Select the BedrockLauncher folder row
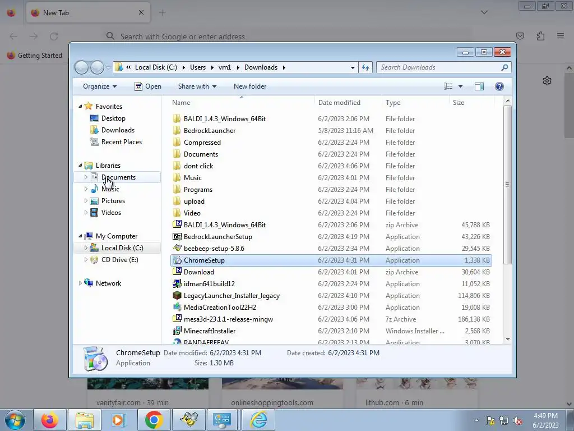Screen dimensions: 574x431 [331, 130]
